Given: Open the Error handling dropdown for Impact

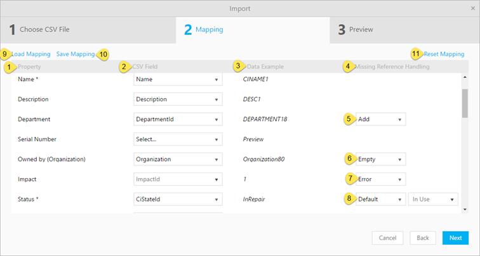Looking at the screenshot, I should point(380,179).
